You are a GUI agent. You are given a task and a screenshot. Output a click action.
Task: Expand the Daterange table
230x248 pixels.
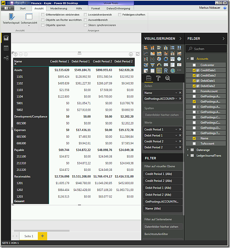click(x=188, y=150)
